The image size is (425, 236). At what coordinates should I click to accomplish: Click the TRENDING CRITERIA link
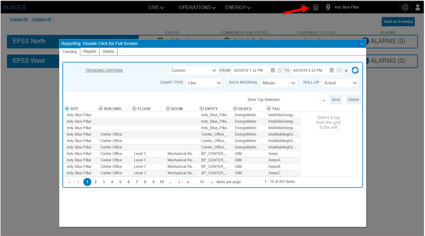(104, 70)
